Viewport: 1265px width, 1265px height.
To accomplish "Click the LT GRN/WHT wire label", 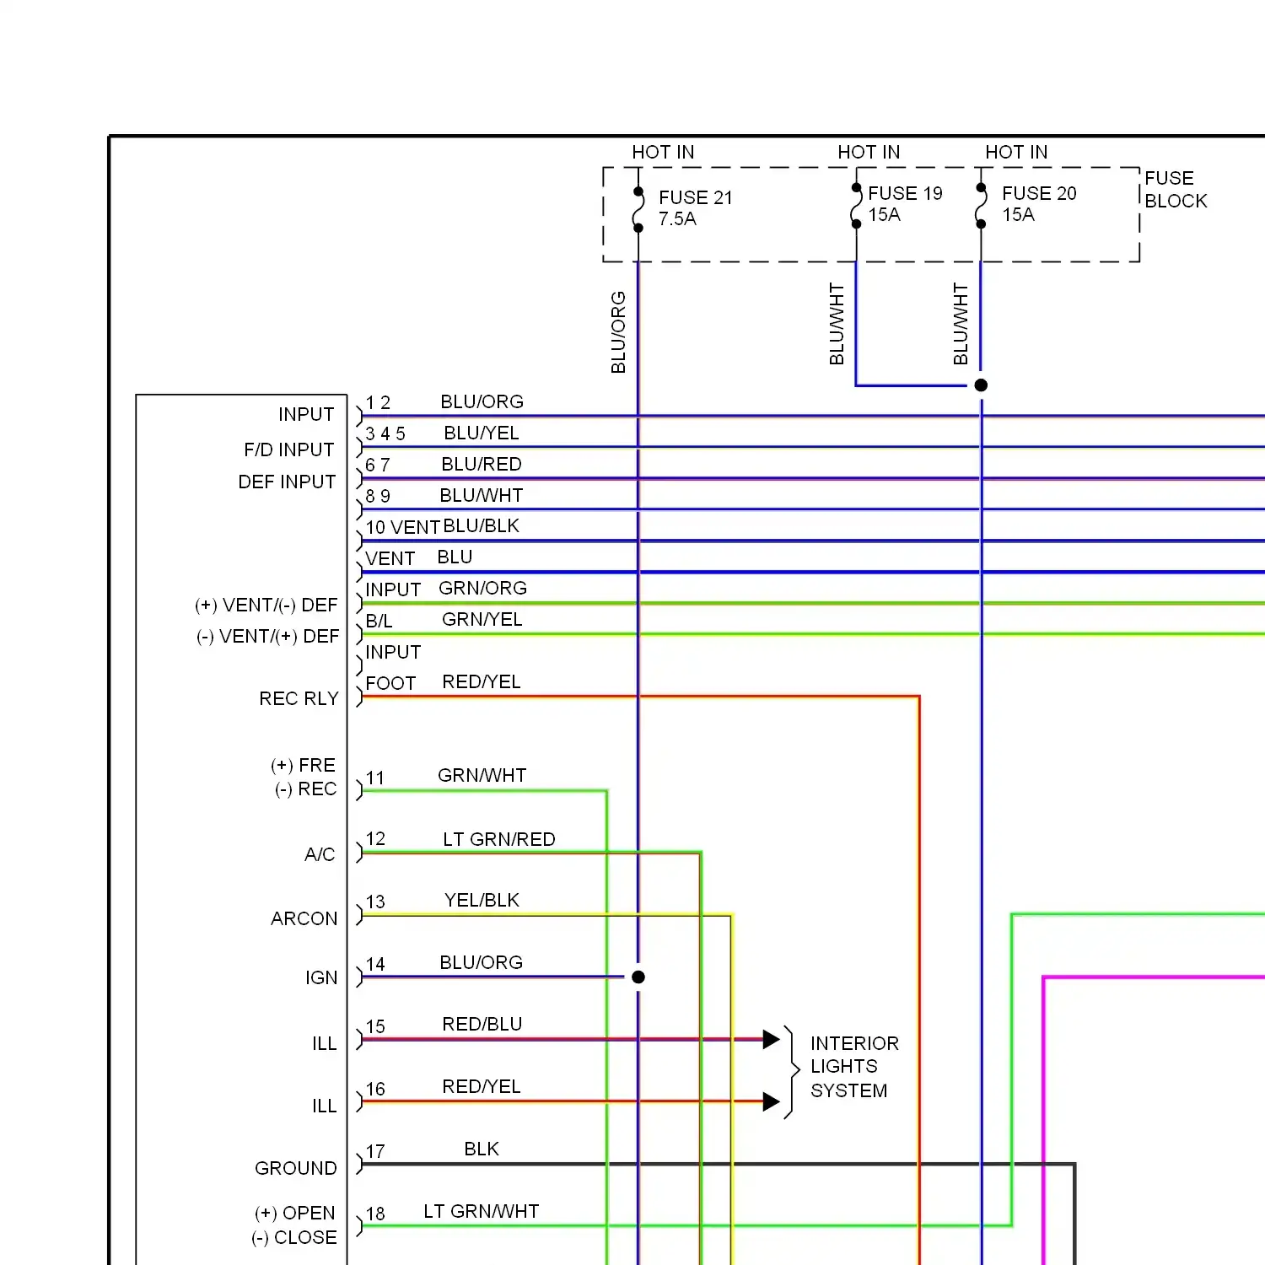I will (x=481, y=1211).
